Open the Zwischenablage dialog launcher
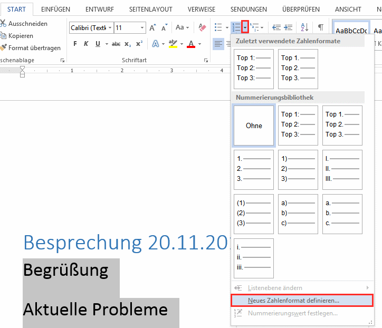Screen dimensions: 382x328 pos(62,61)
